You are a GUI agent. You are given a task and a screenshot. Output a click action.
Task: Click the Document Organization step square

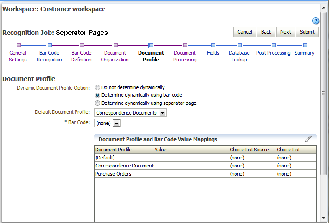tap(115, 45)
